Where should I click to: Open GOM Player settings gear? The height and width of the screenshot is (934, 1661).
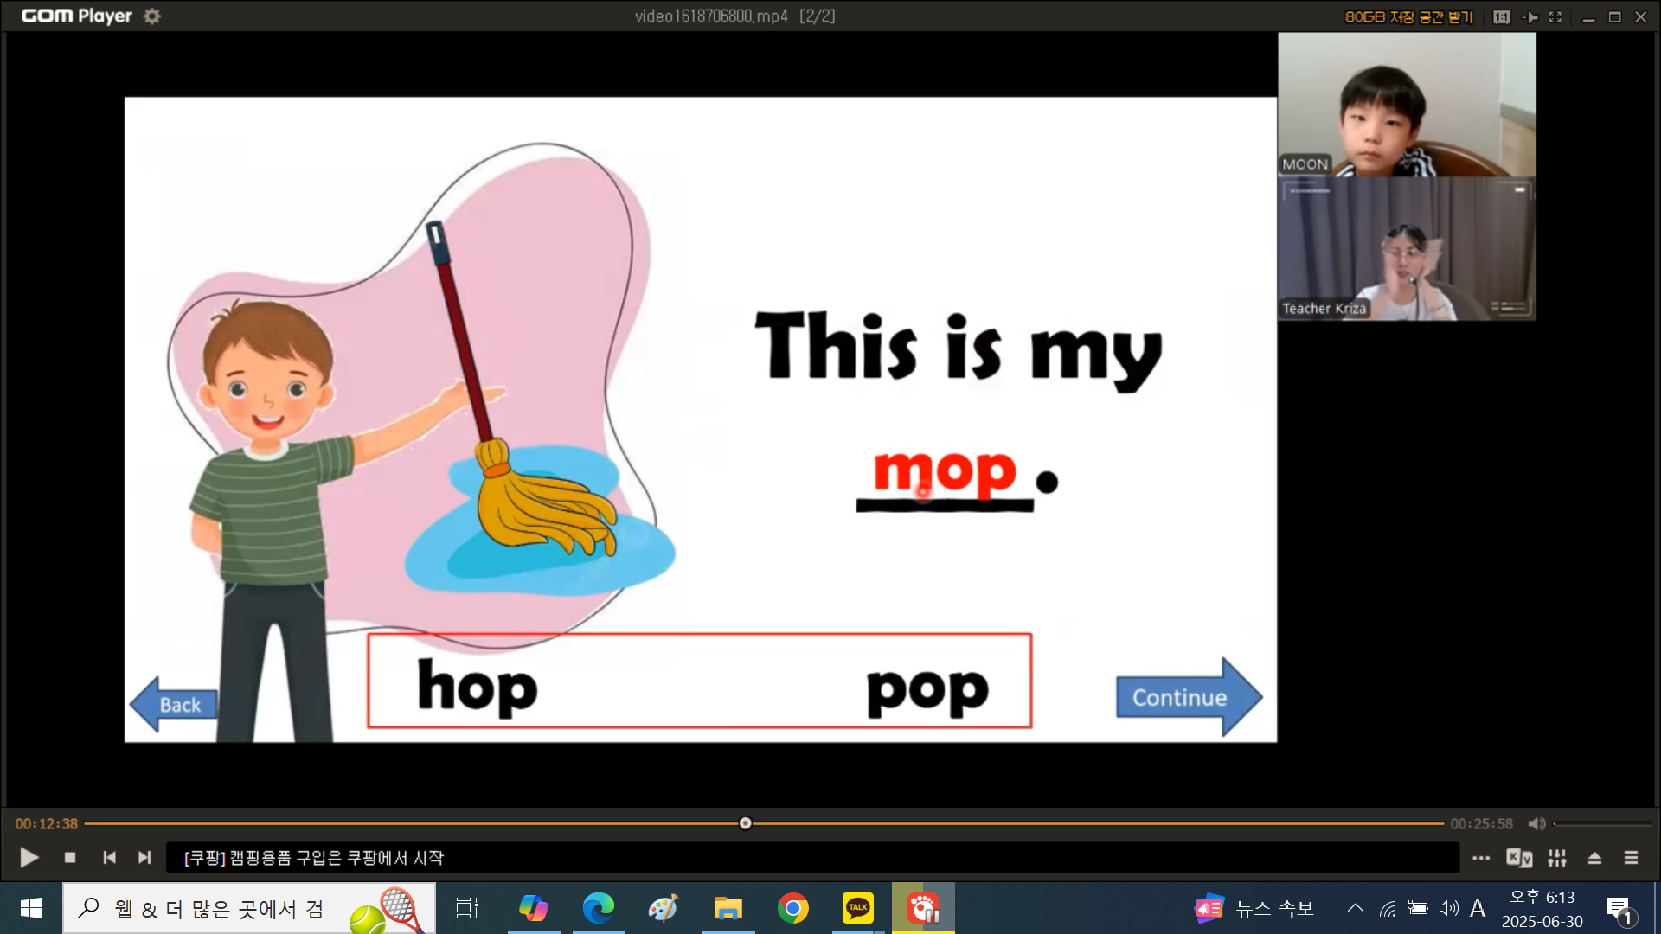tap(152, 16)
